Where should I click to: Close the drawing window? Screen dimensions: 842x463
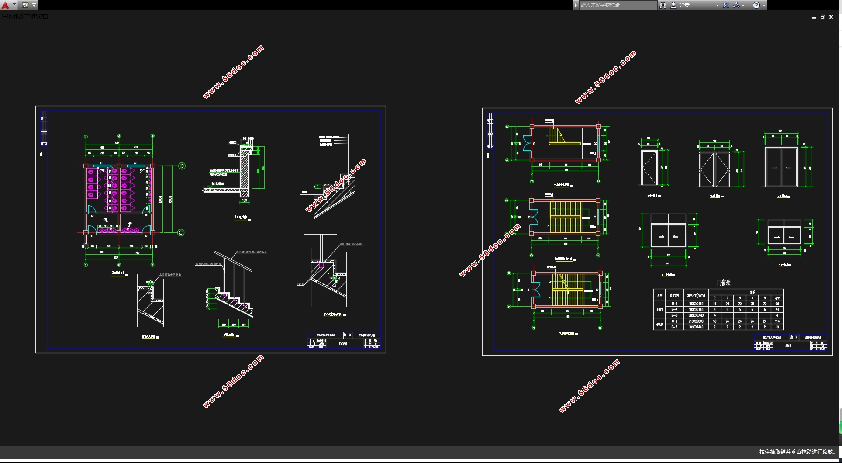832,17
